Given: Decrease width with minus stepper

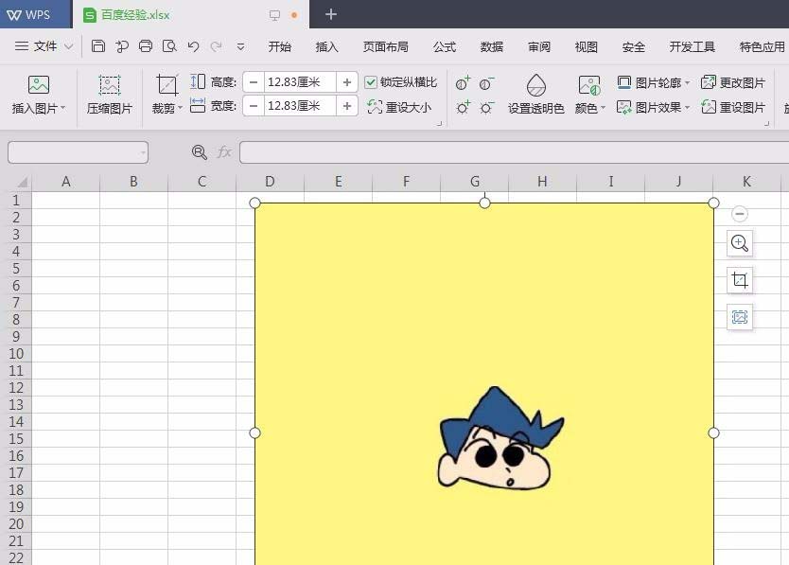Looking at the screenshot, I should point(254,106).
